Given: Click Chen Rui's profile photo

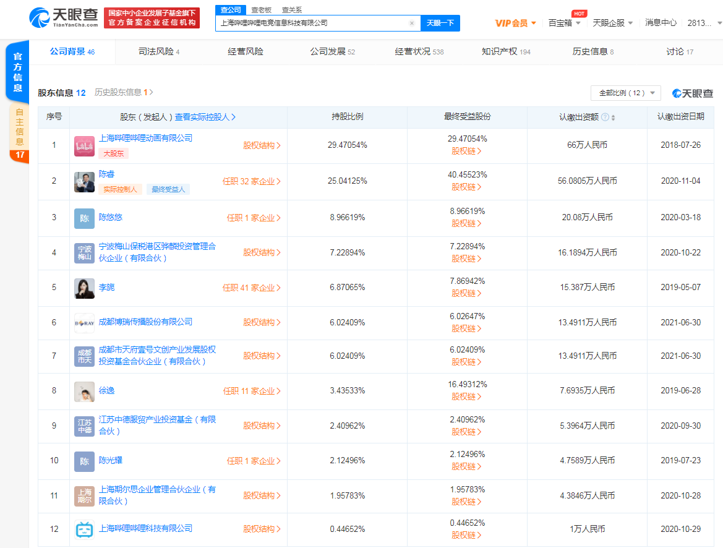Looking at the screenshot, I should coord(84,182).
